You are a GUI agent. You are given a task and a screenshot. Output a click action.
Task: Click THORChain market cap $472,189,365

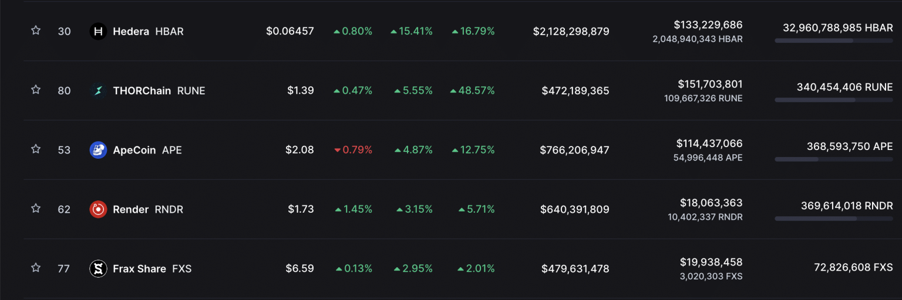coord(575,91)
